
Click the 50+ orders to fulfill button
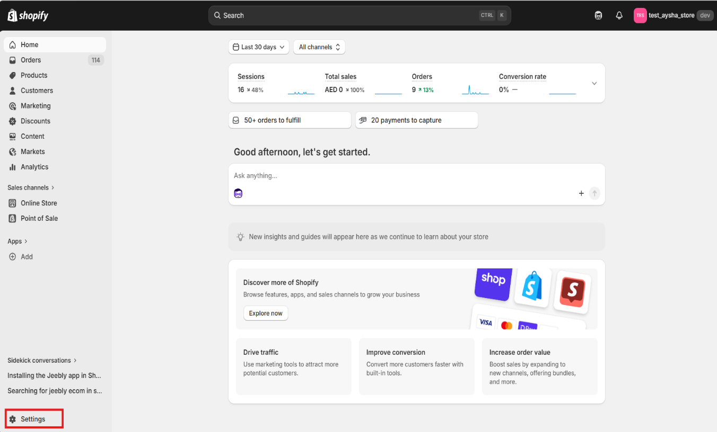(x=290, y=120)
